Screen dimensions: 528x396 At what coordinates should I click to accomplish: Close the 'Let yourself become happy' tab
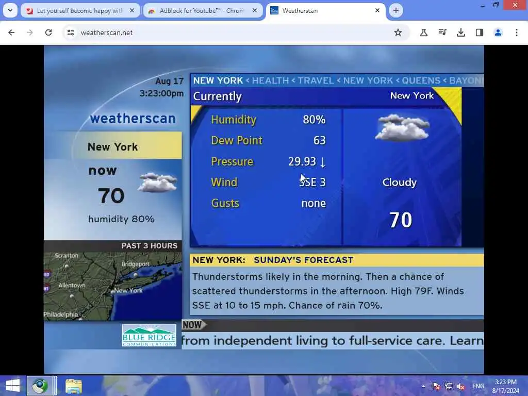(x=132, y=10)
